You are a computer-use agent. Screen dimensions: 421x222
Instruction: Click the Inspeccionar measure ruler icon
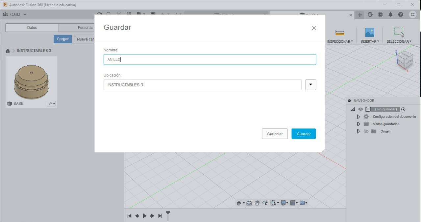[340, 33]
